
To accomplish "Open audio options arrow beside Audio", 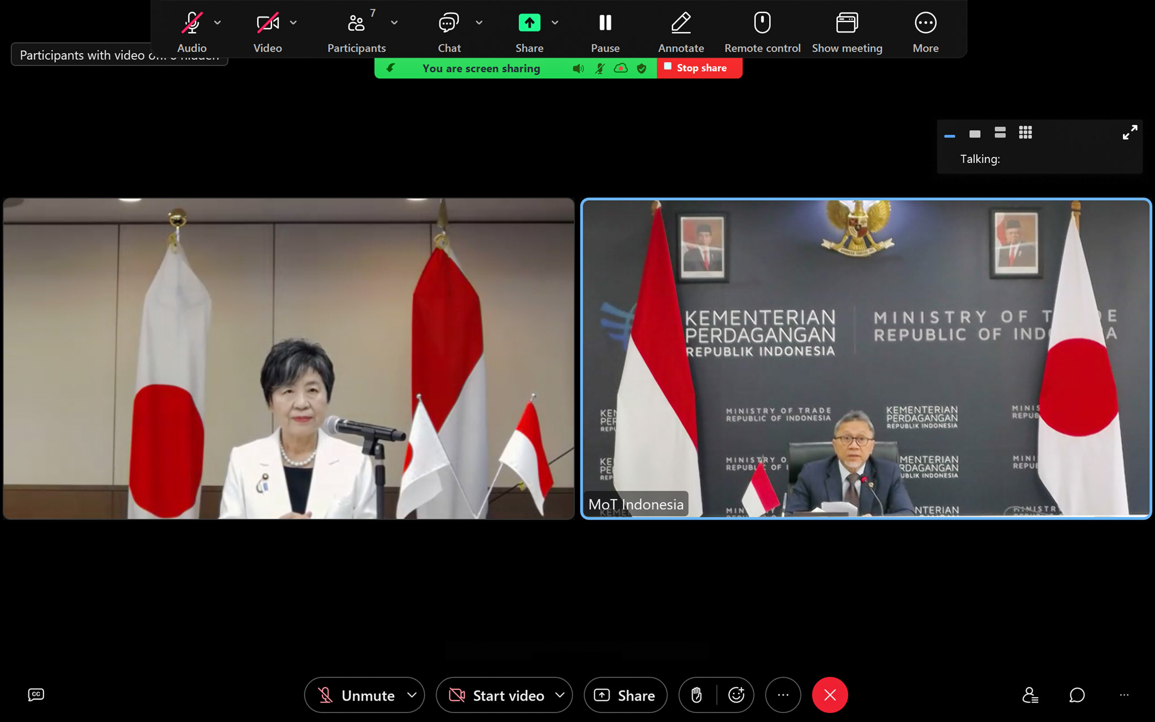I will pos(218,23).
